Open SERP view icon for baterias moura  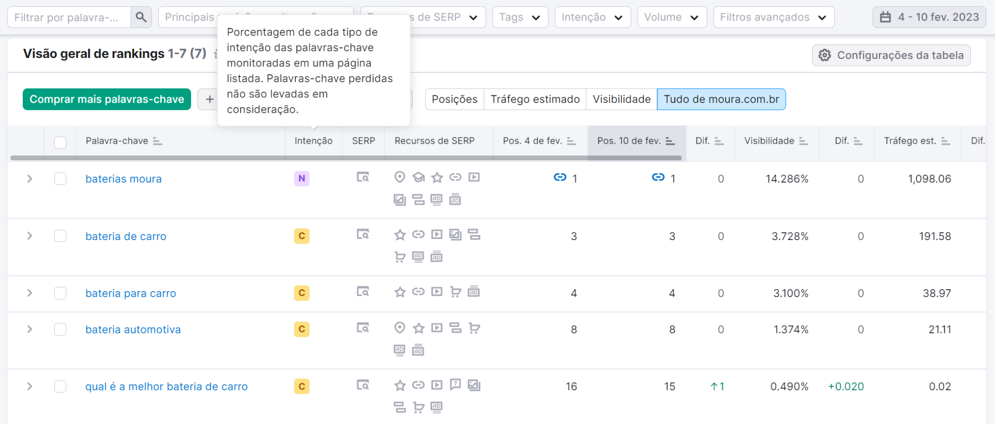click(363, 177)
